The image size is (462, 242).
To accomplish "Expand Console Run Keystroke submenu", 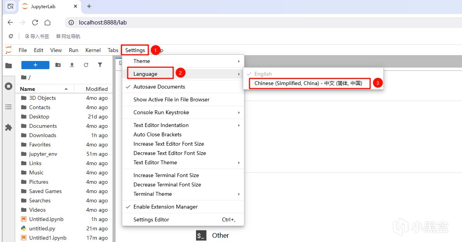I will pyautogui.click(x=183, y=112).
